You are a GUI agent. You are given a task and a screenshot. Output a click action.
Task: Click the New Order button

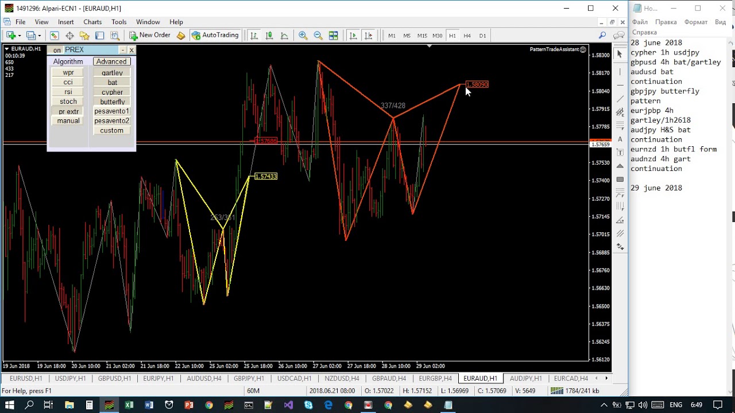pyautogui.click(x=149, y=36)
